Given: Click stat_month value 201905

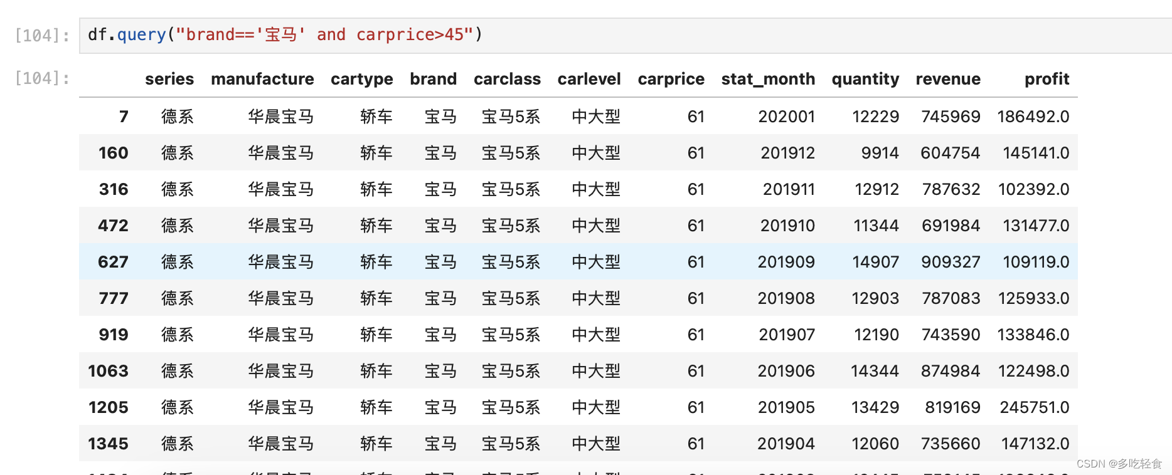Looking at the screenshot, I should tap(786, 407).
